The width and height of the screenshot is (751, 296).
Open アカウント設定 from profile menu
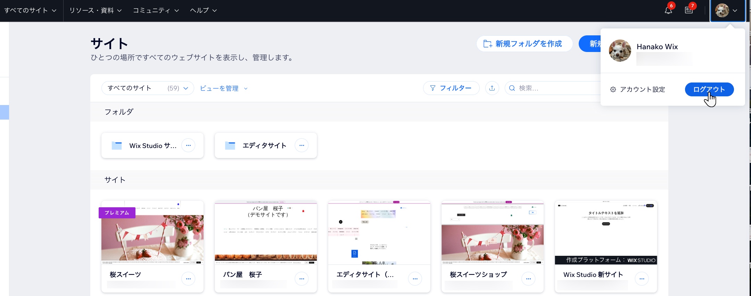coord(638,89)
